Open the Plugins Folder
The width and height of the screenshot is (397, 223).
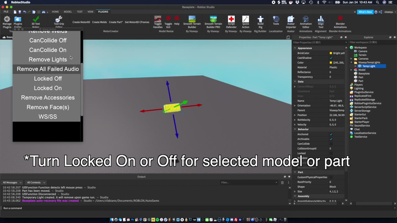click(x=18, y=22)
